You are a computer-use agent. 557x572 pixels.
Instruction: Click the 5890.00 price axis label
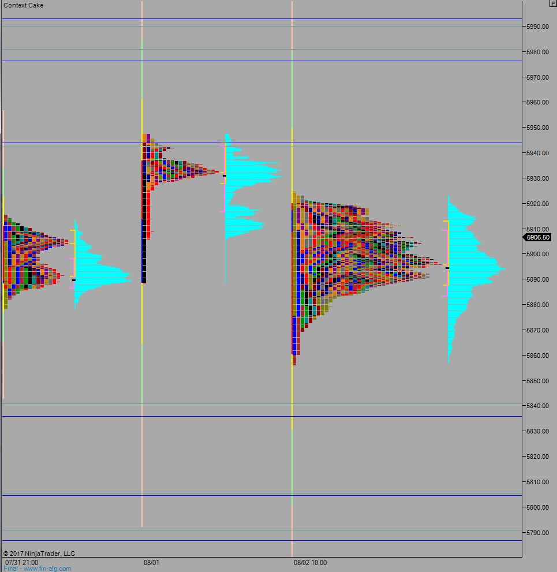click(537, 279)
